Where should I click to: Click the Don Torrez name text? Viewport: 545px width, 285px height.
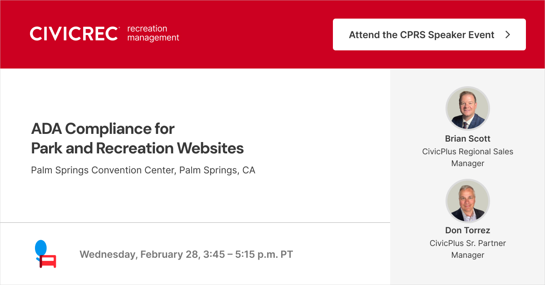pos(467,231)
